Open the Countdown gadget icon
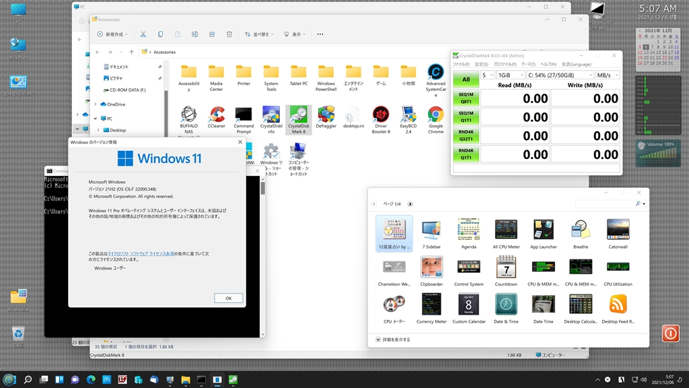Image resolution: width=689 pixels, height=388 pixels. tap(506, 267)
